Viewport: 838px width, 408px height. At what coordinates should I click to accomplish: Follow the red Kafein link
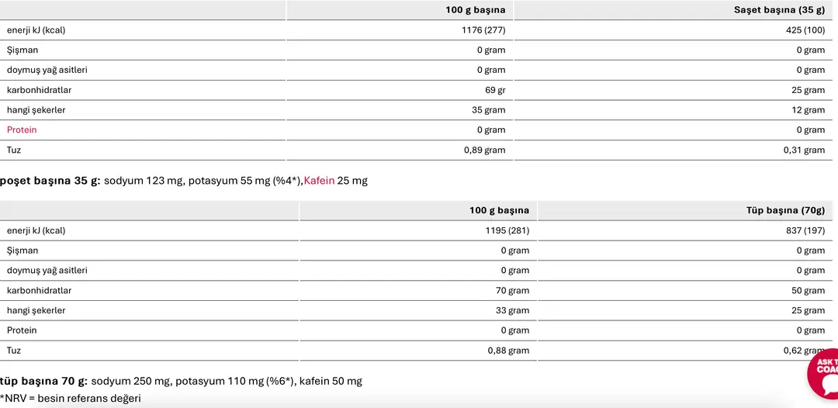(x=319, y=181)
